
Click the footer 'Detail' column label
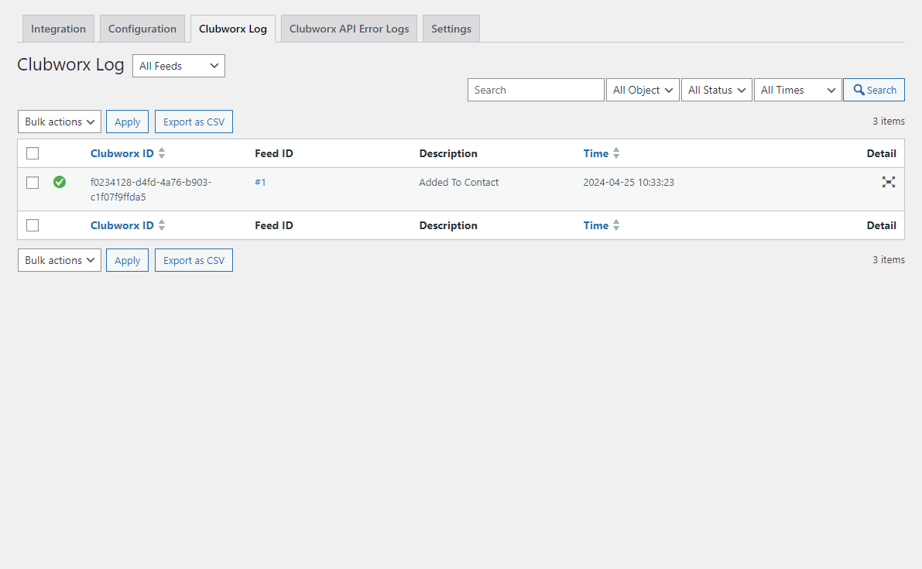point(882,225)
